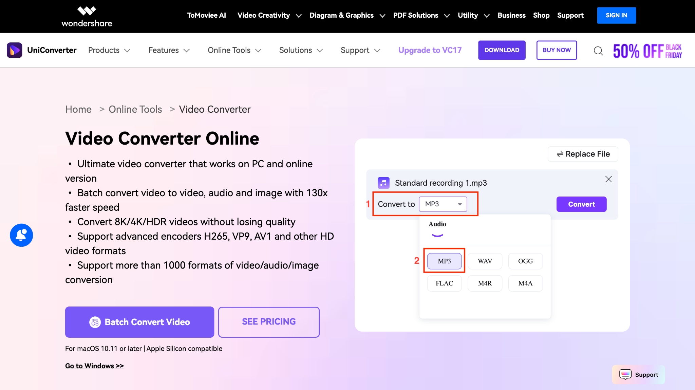Select the WAV format option
The image size is (695, 390).
[x=485, y=261]
